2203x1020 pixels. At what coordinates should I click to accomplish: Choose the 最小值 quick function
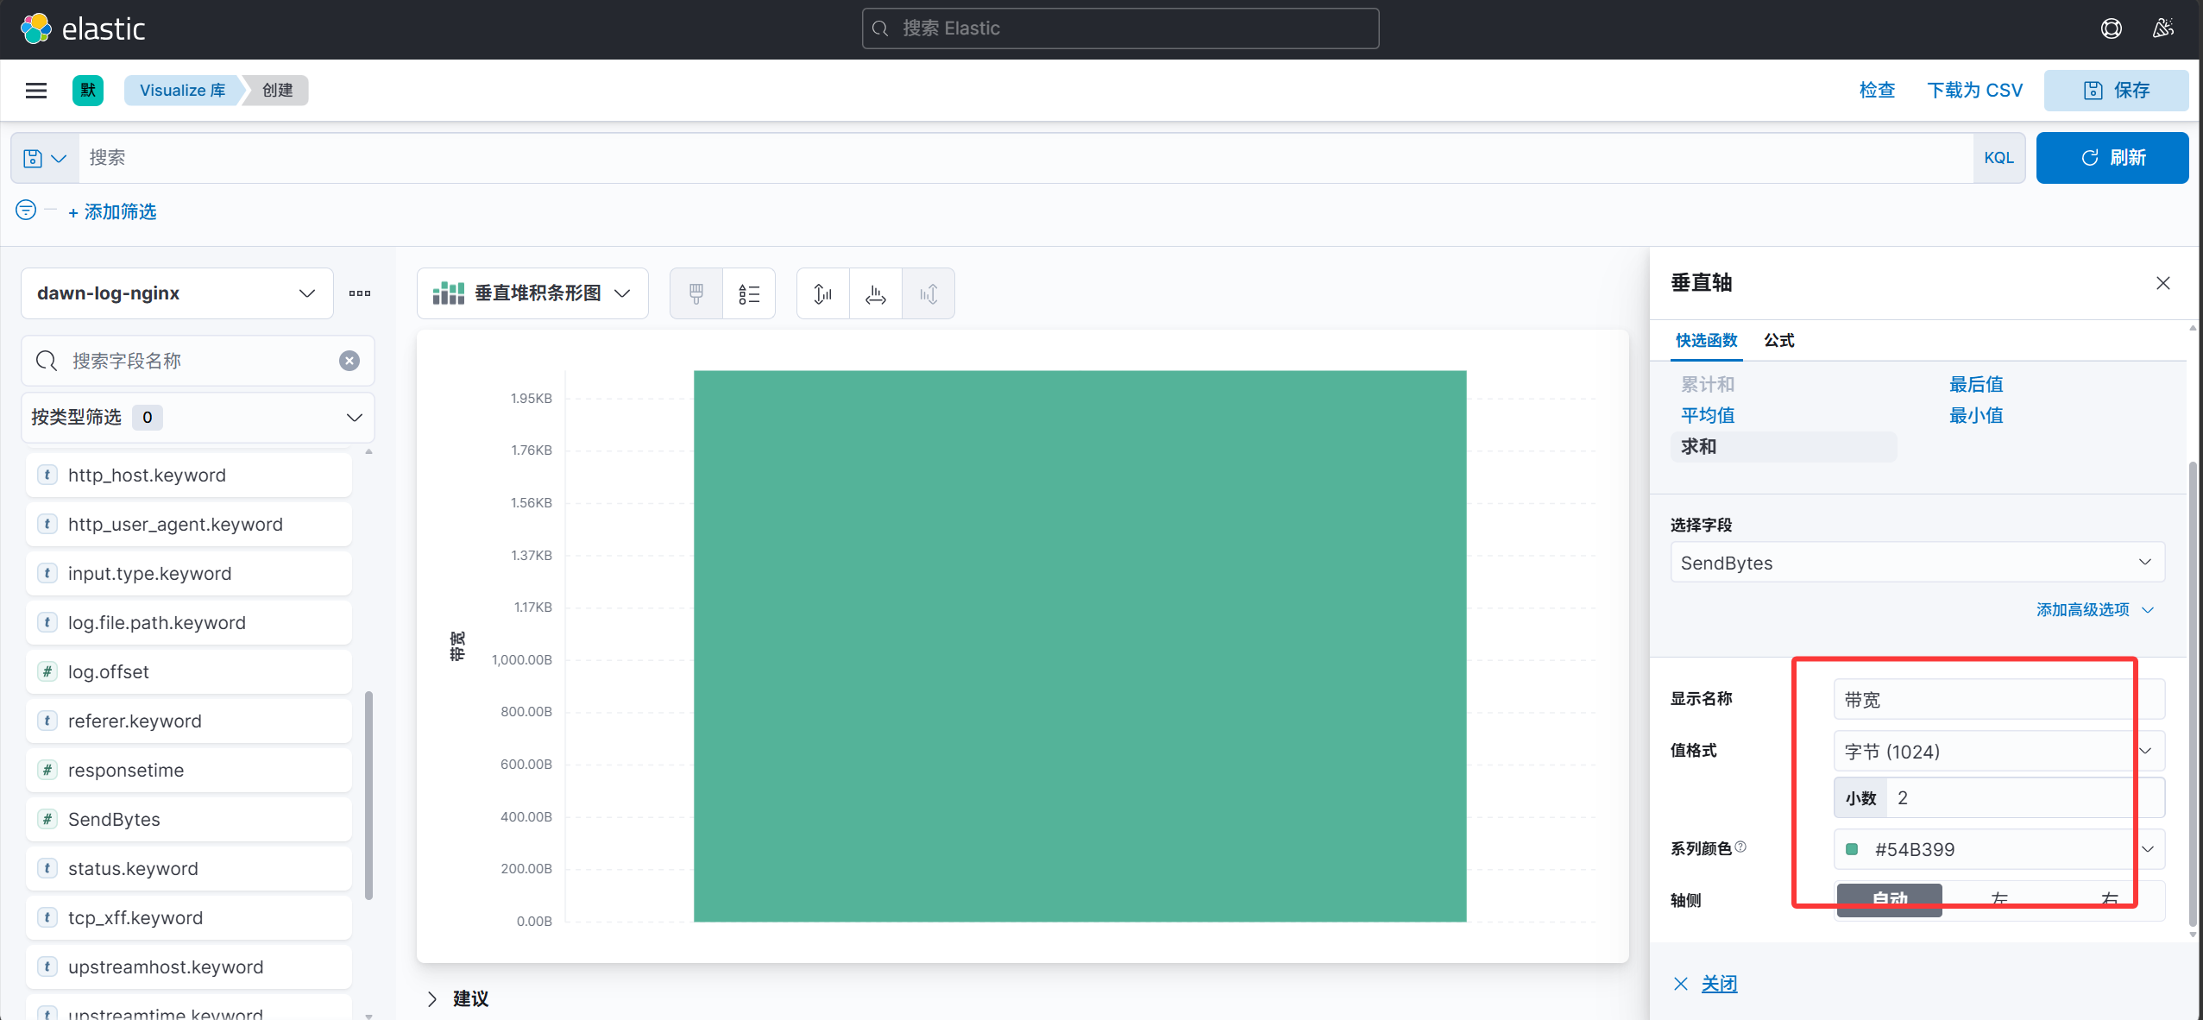tap(1976, 415)
